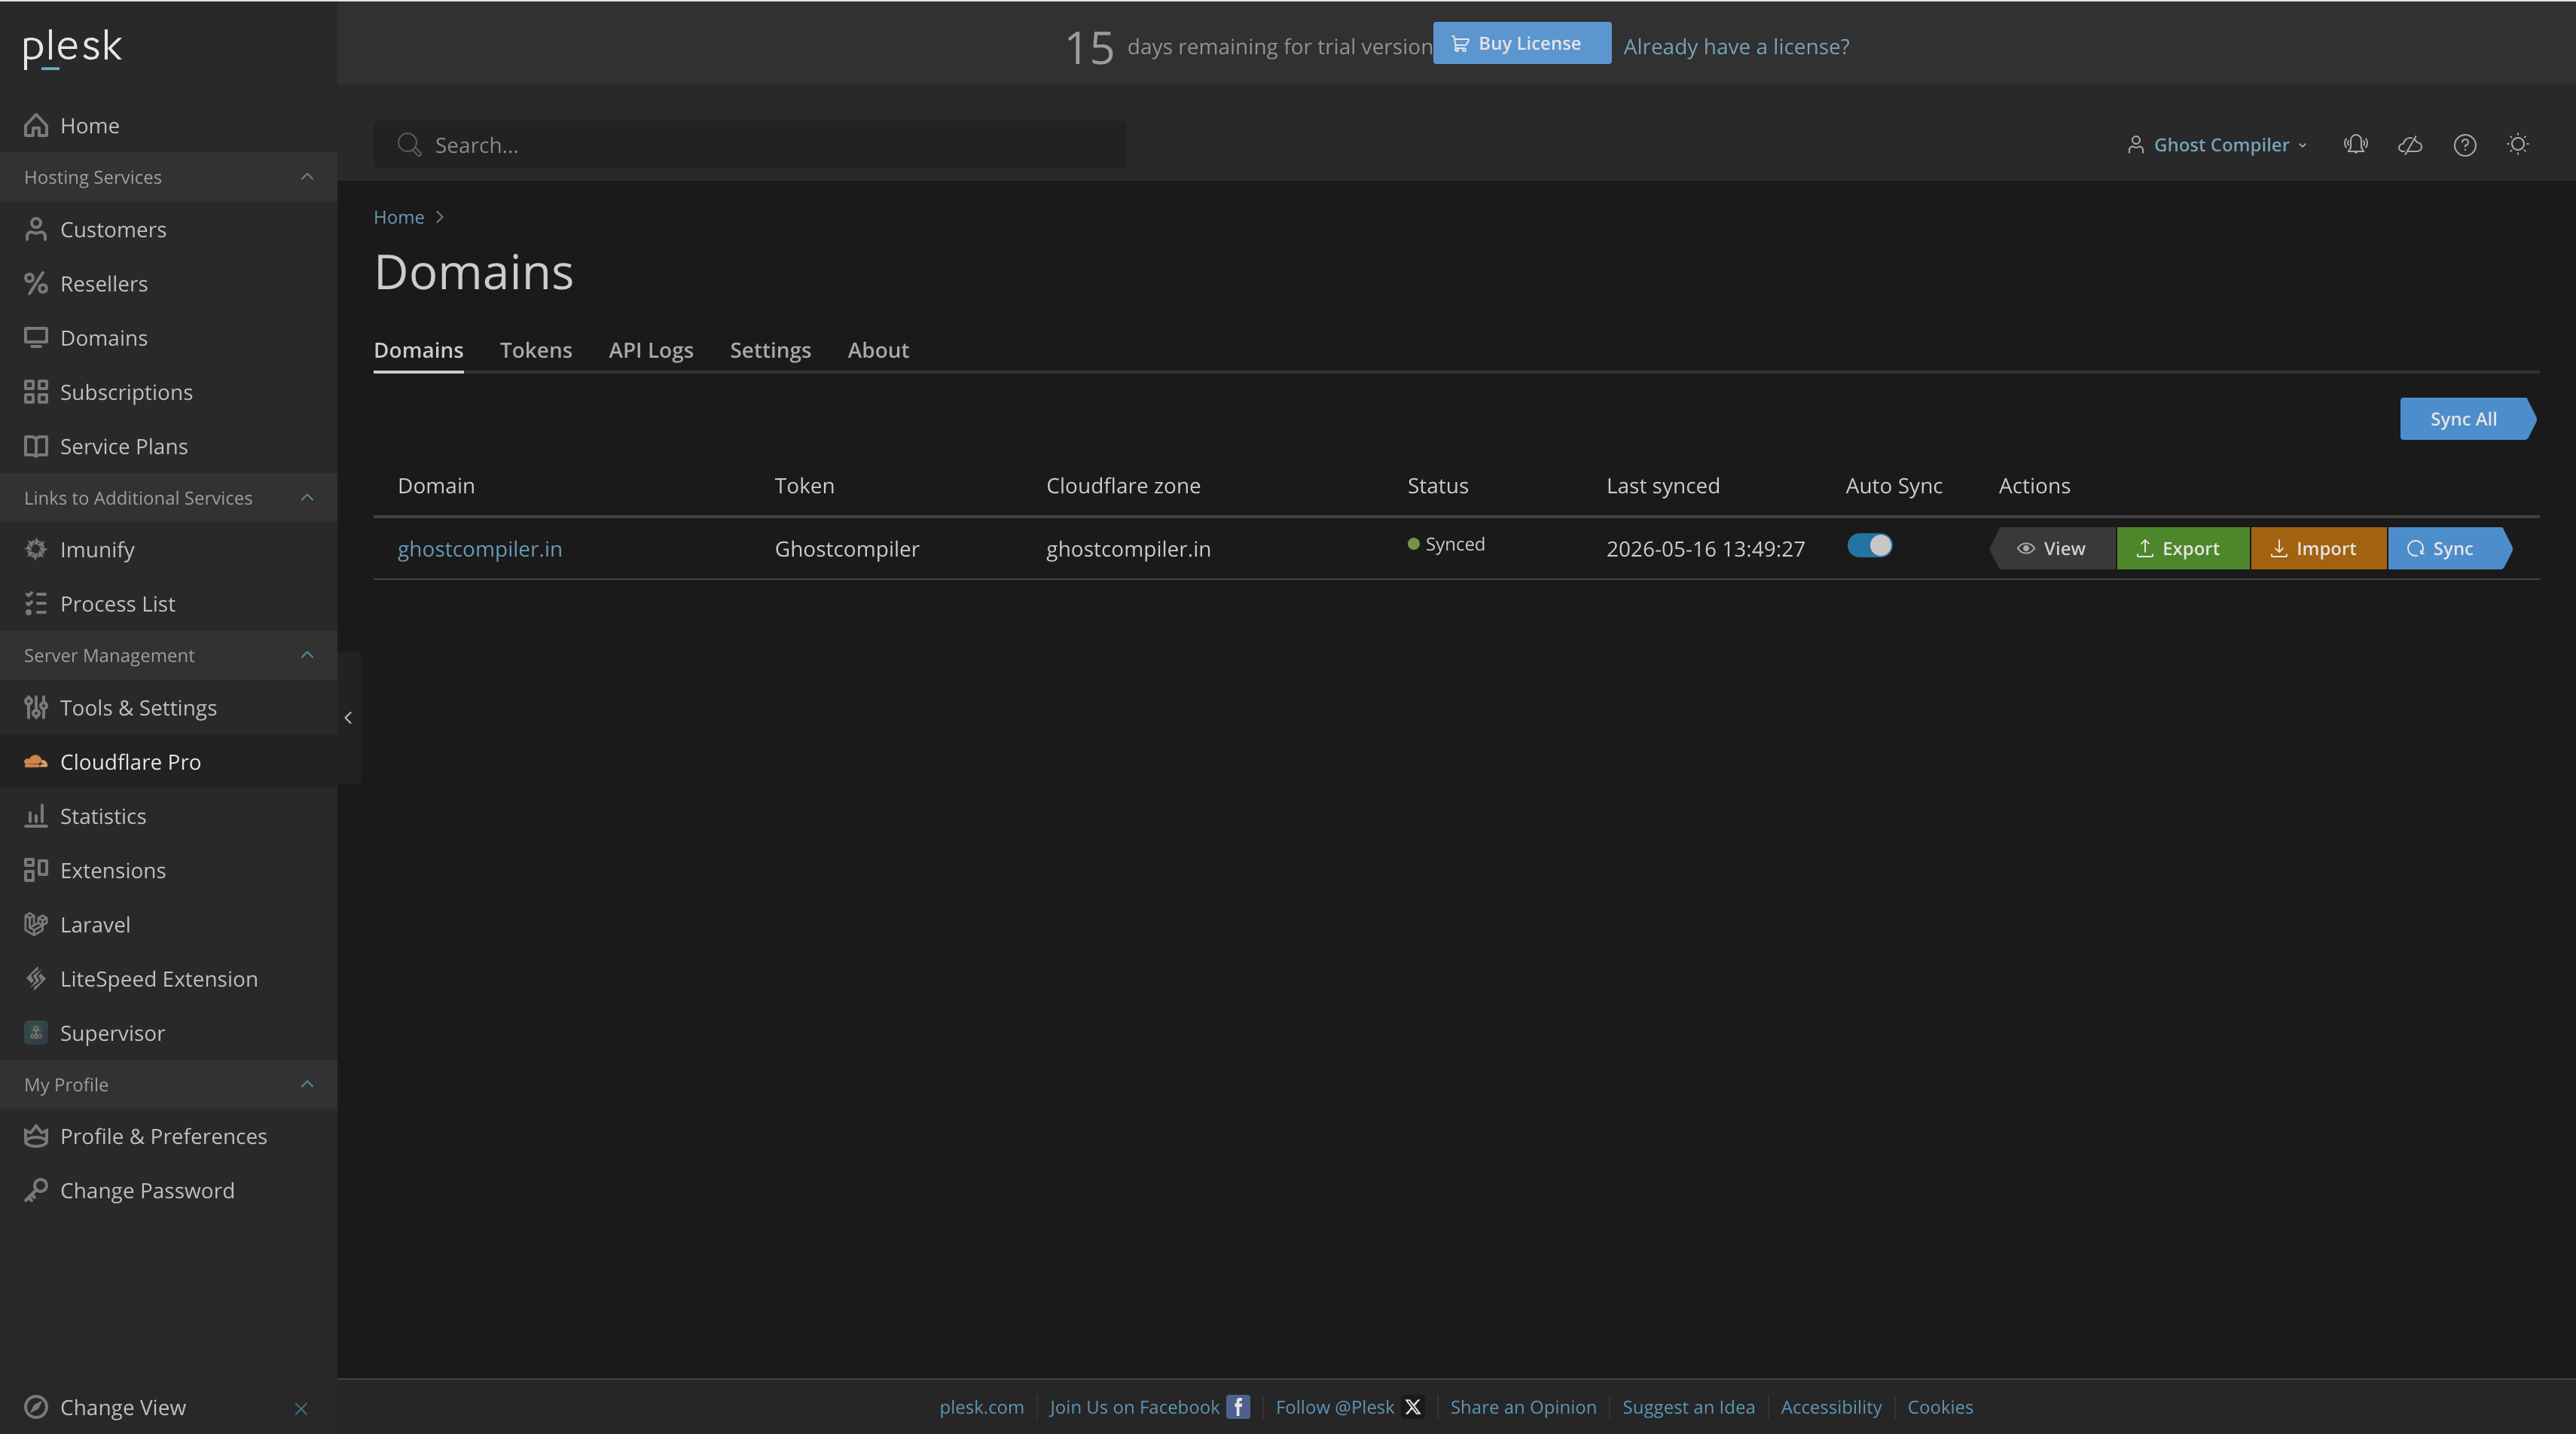The width and height of the screenshot is (2576, 1434).
Task: Open the notifications bell icon
Action: tap(2355, 145)
